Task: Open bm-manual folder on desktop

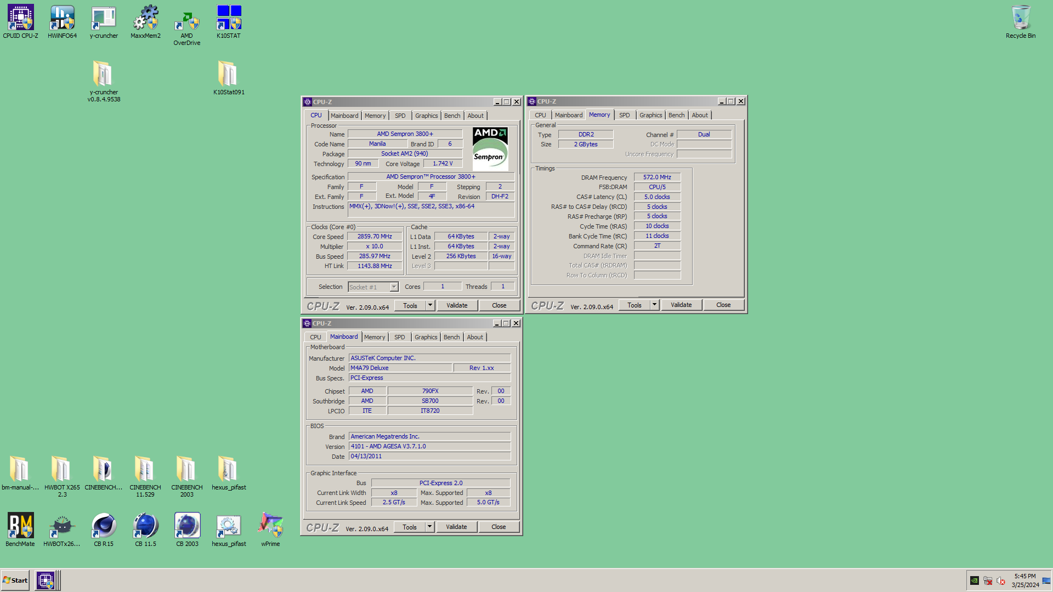Action: point(20,473)
